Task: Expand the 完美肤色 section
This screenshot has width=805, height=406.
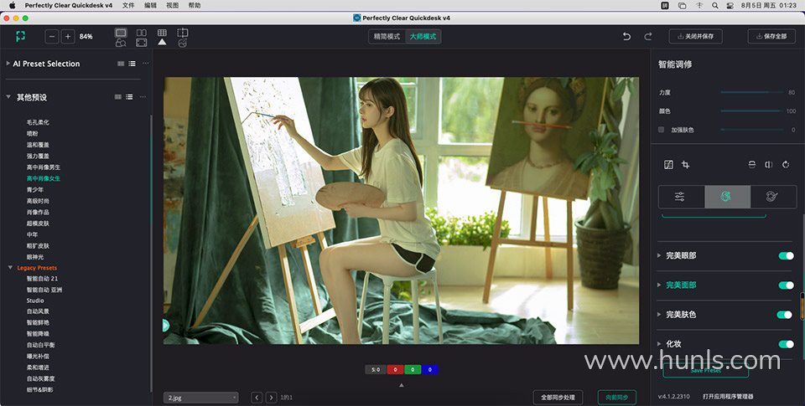Action: (659, 314)
